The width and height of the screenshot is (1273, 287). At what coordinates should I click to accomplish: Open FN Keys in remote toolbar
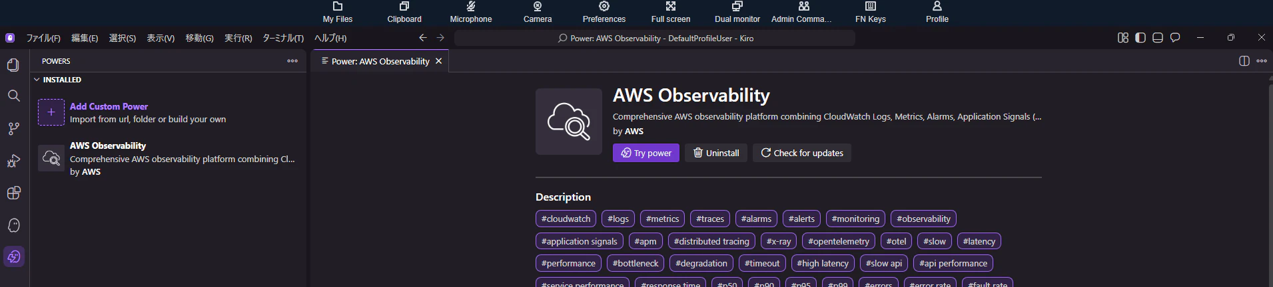pos(871,12)
